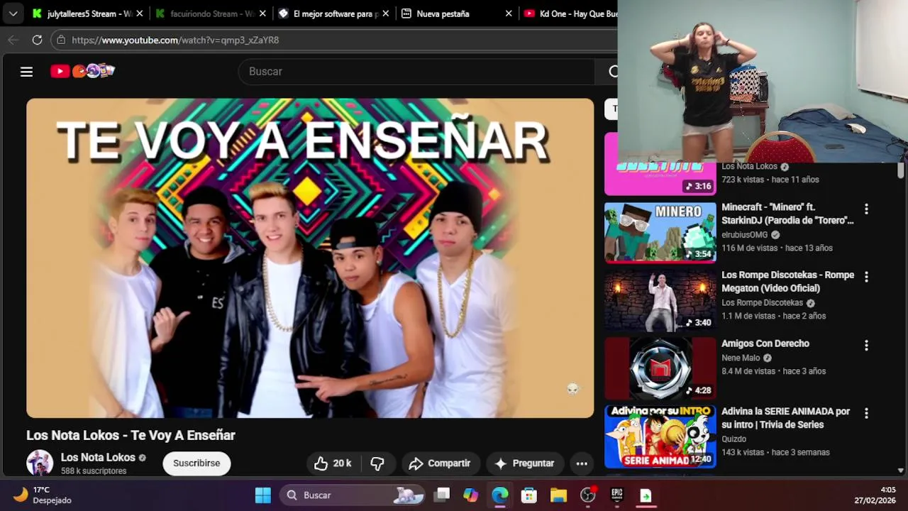Open the Windows Start menu
The width and height of the screenshot is (908, 511).
pyautogui.click(x=263, y=495)
